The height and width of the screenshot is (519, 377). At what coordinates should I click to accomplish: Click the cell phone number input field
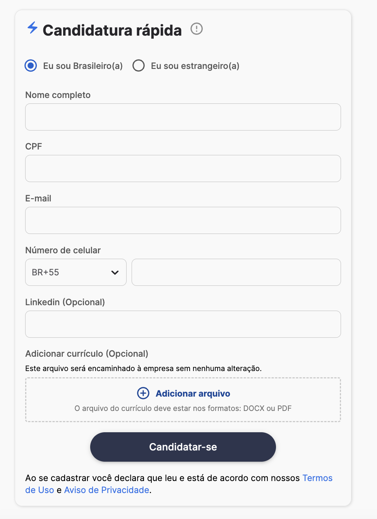pyautogui.click(x=236, y=272)
